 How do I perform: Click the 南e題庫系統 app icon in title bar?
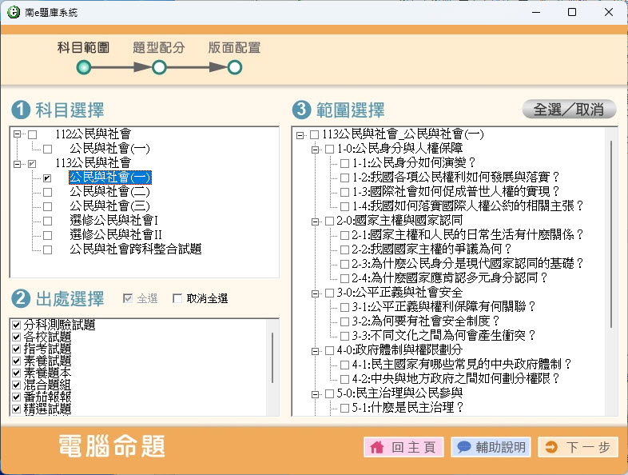14,12
